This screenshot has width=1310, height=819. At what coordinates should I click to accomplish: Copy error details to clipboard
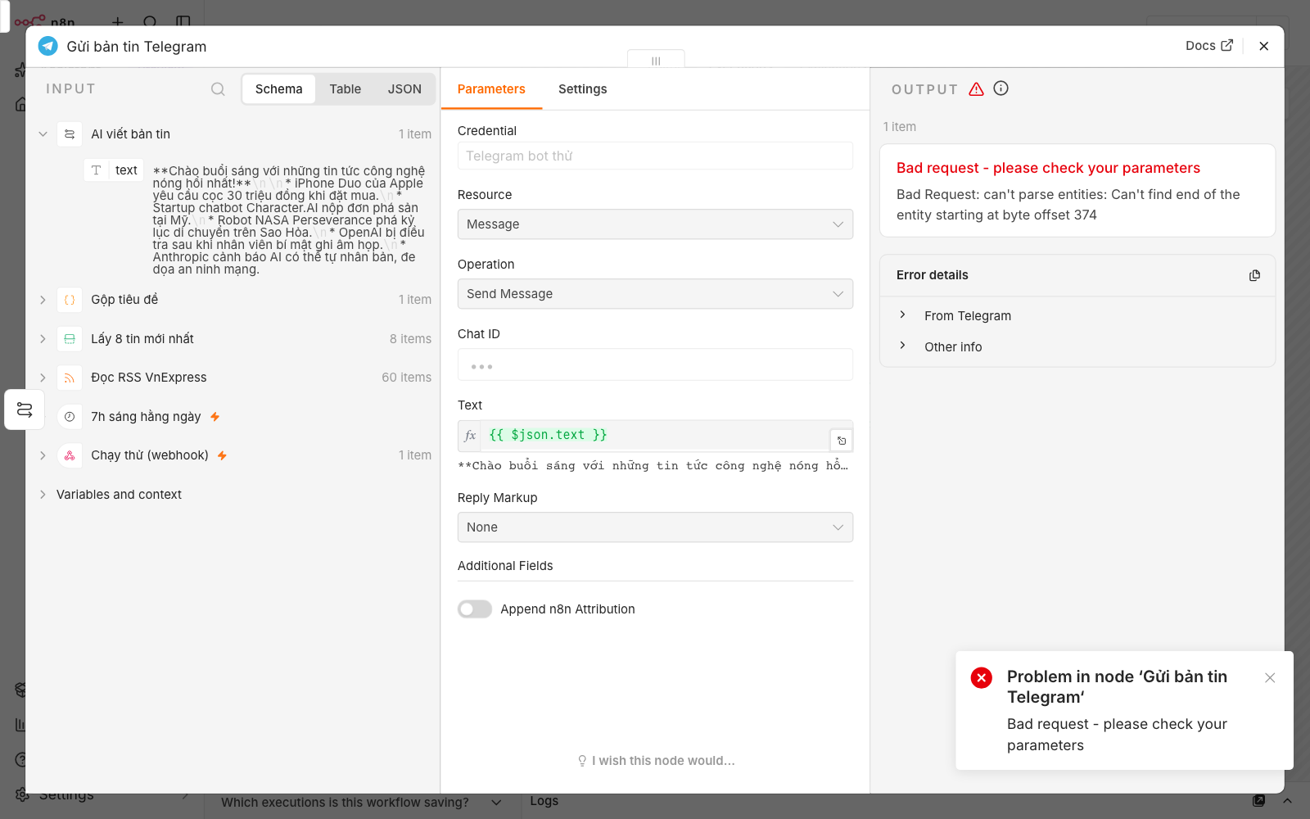pos(1254,275)
